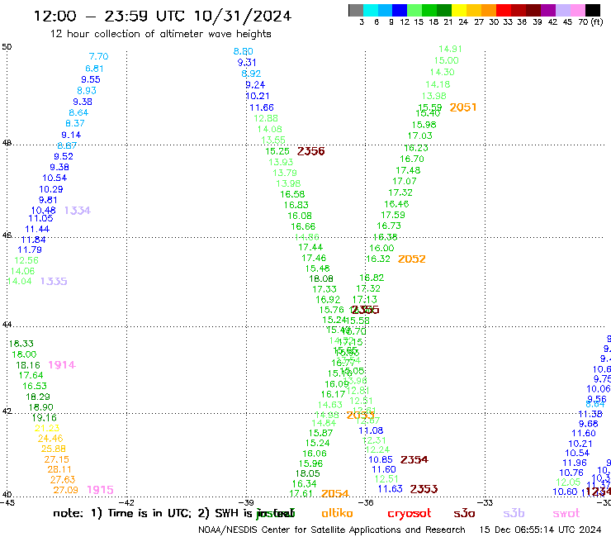Click the wave height value '7.70'
This screenshot has height=537, width=611.
coord(98,56)
